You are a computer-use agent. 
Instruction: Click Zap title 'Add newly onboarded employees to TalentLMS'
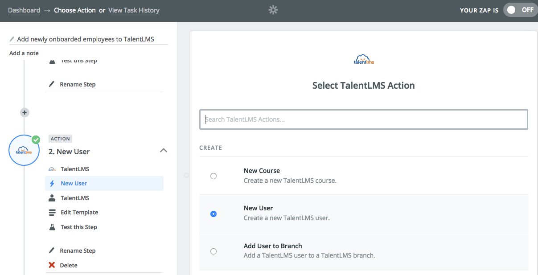pyautogui.click(x=86, y=39)
